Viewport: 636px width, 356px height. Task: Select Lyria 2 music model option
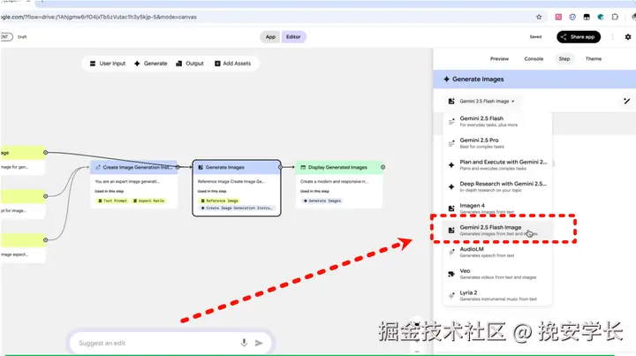tap(497, 296)
